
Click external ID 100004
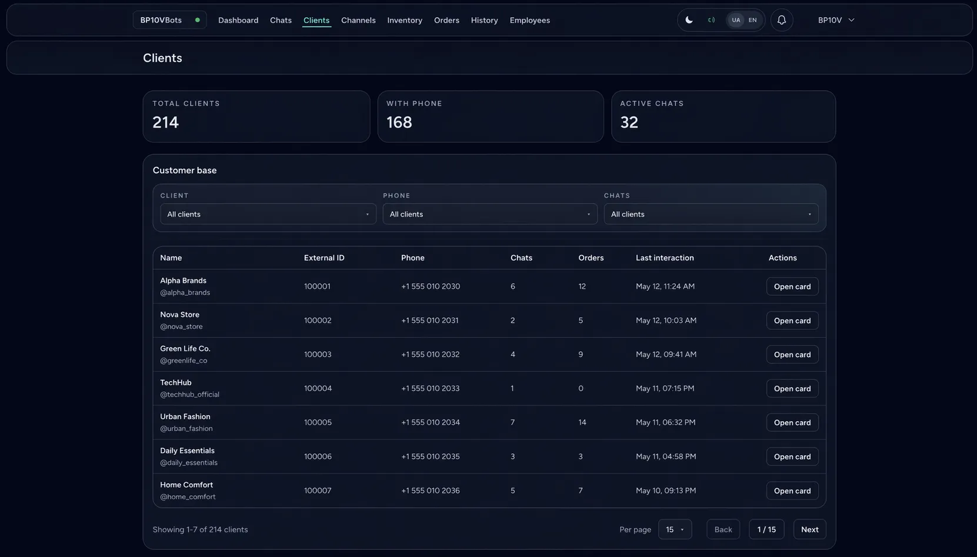point(318,388)
